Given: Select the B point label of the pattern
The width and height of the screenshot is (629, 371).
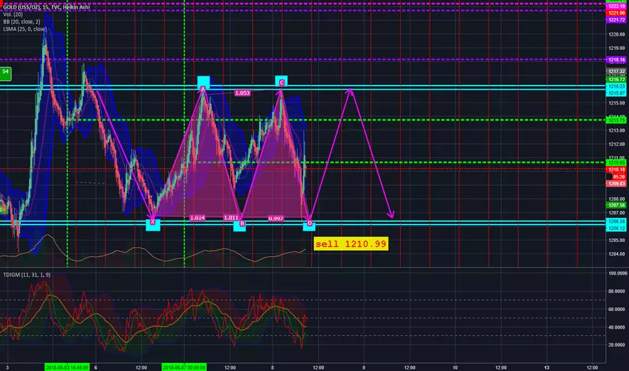Looking at the screenshot, I should coord(242,223).
